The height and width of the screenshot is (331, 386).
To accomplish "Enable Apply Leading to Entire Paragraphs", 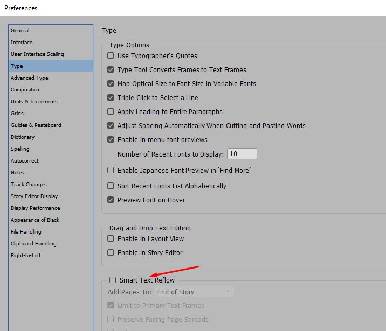I will 111,112.
